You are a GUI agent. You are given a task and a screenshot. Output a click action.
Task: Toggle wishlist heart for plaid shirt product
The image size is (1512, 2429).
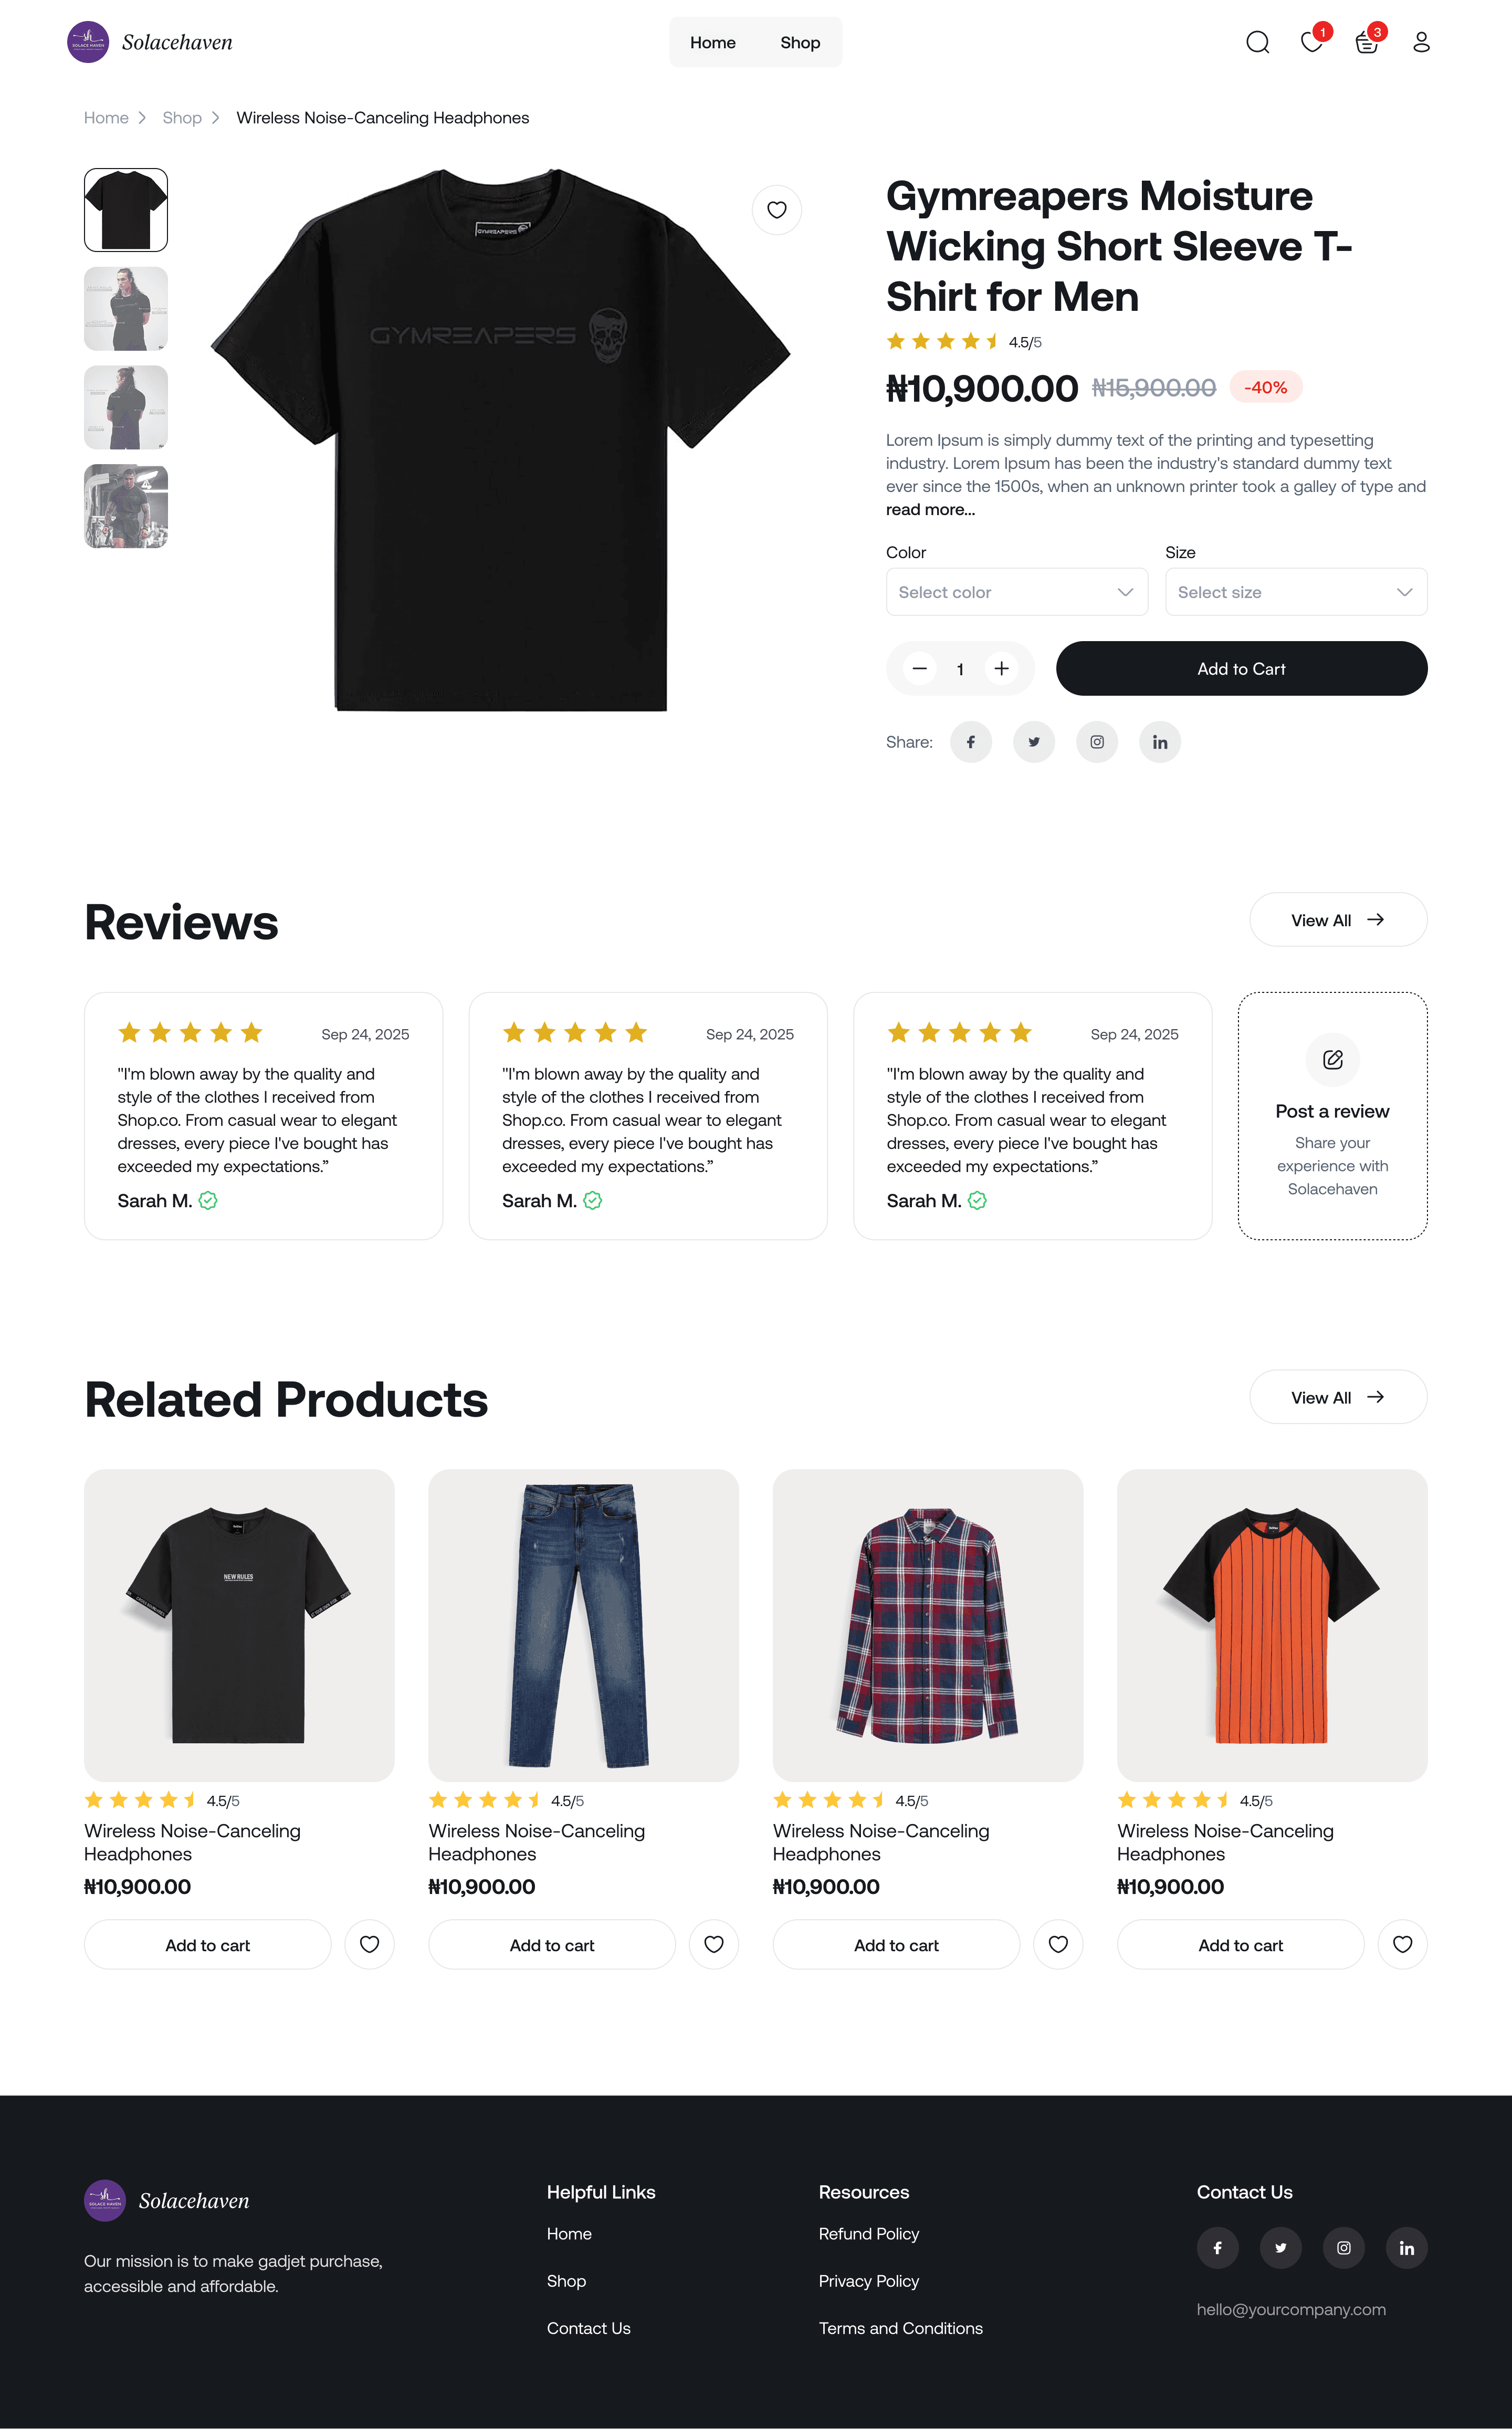[1058, 1944]
